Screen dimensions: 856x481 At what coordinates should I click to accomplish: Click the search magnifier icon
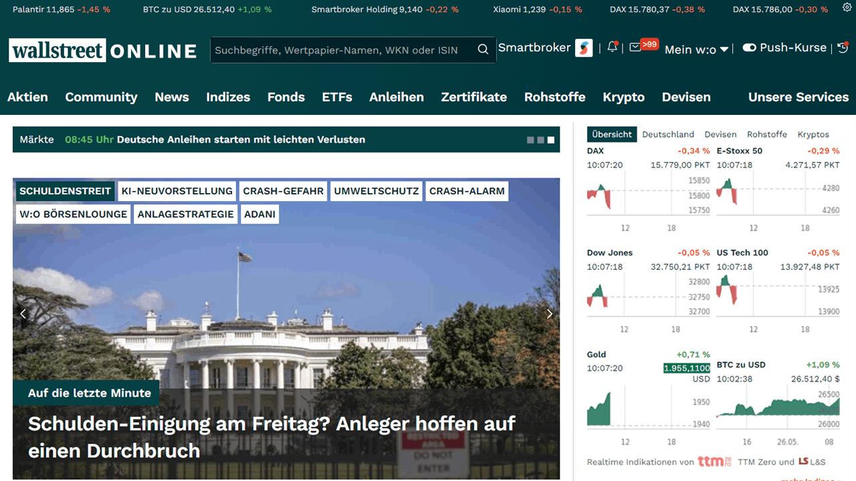click(x=482, y=49)
